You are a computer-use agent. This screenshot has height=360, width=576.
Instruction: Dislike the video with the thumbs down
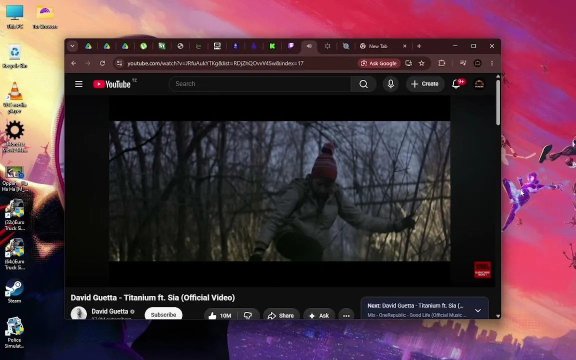click(x=248, y=315)
